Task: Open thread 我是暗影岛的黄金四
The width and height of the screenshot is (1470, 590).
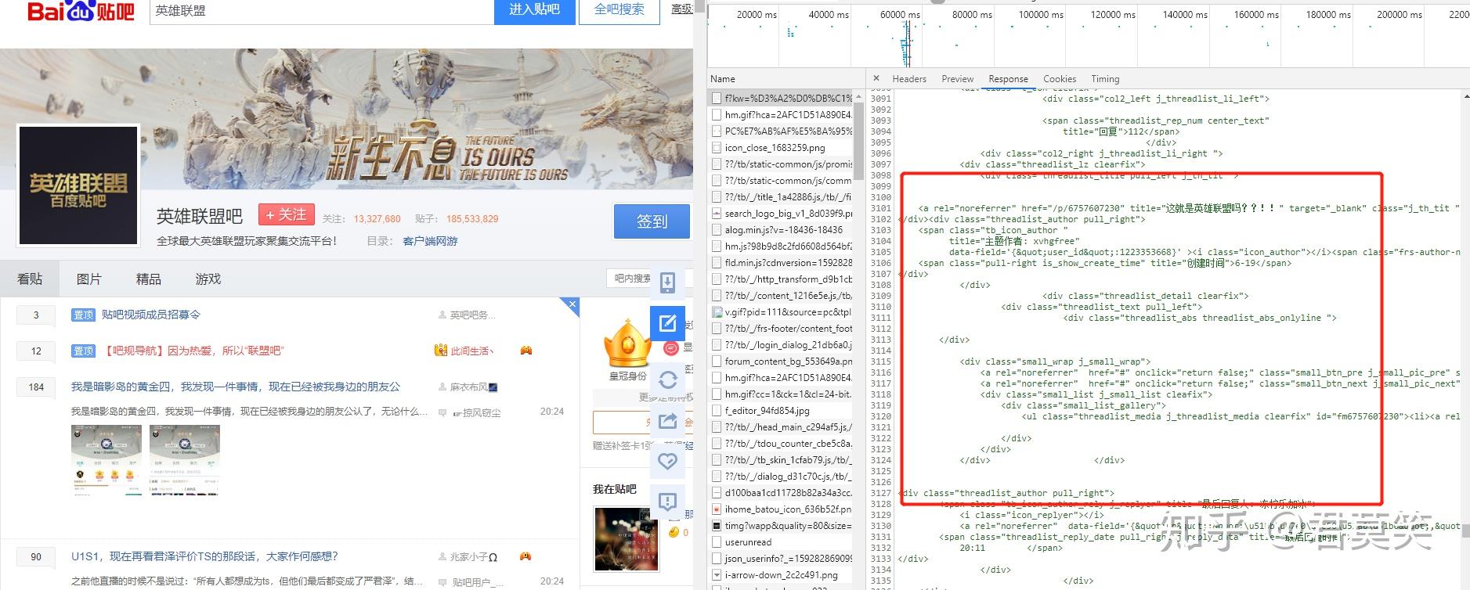Action: tap(236, 387)
